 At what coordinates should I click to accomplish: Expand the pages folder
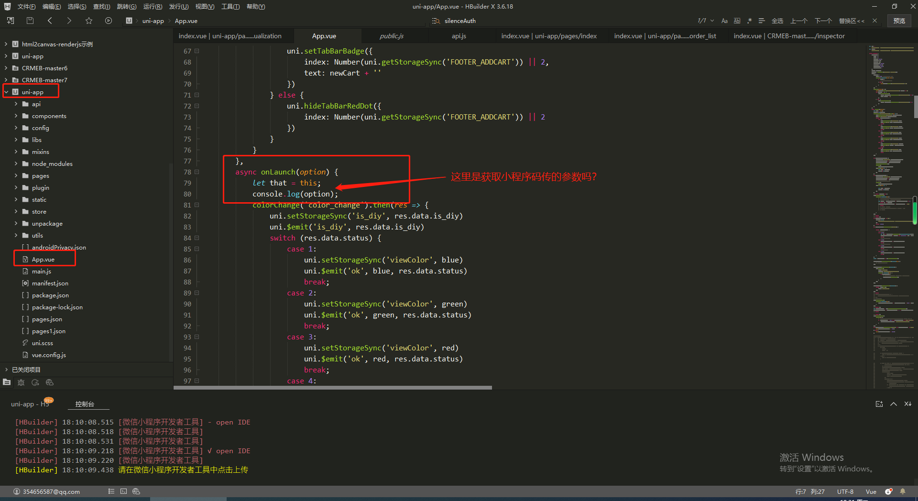point(16,175)
